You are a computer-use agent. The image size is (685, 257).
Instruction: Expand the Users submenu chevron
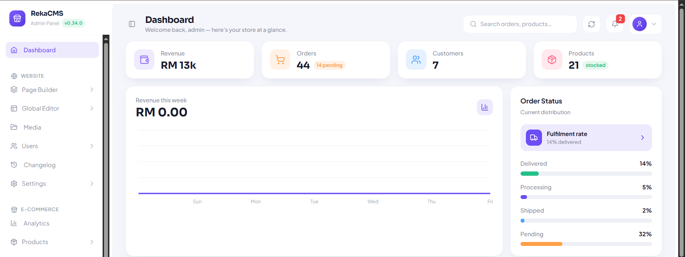coord(92,146)
